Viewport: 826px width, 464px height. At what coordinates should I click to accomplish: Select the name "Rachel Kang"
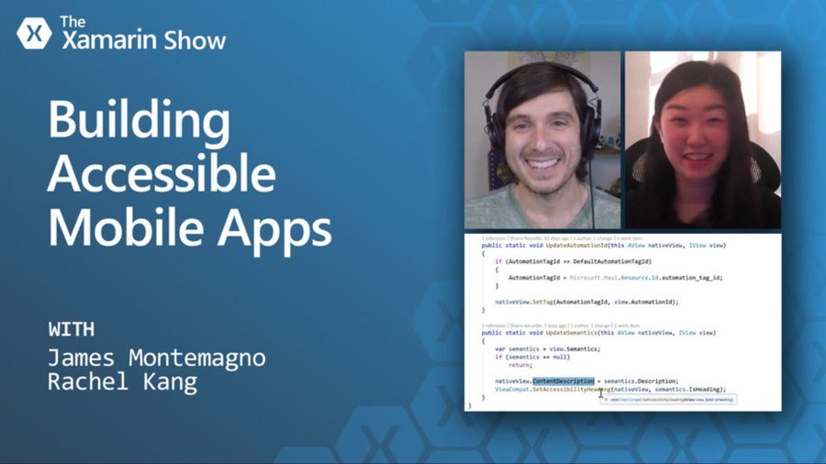[x=123, y=382]
